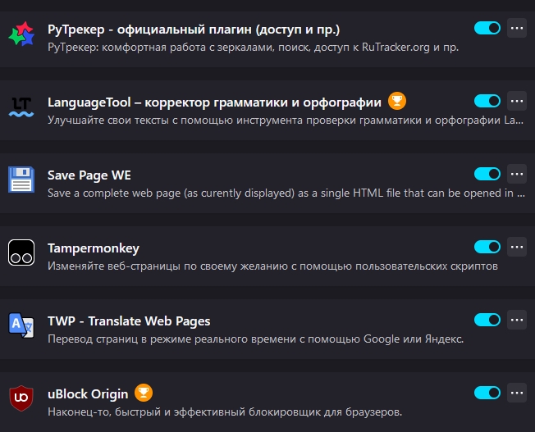
Task: Open the РуТрекер - официальный плагин title
Action: click(x=194, y=30)
